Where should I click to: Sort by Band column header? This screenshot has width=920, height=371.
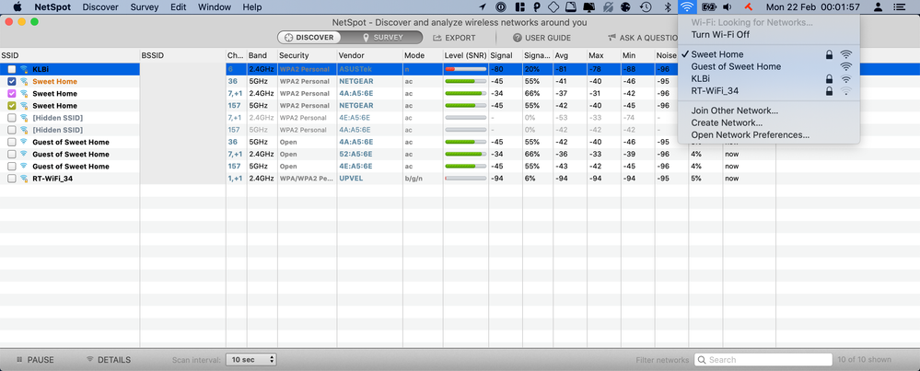point(262,55)
